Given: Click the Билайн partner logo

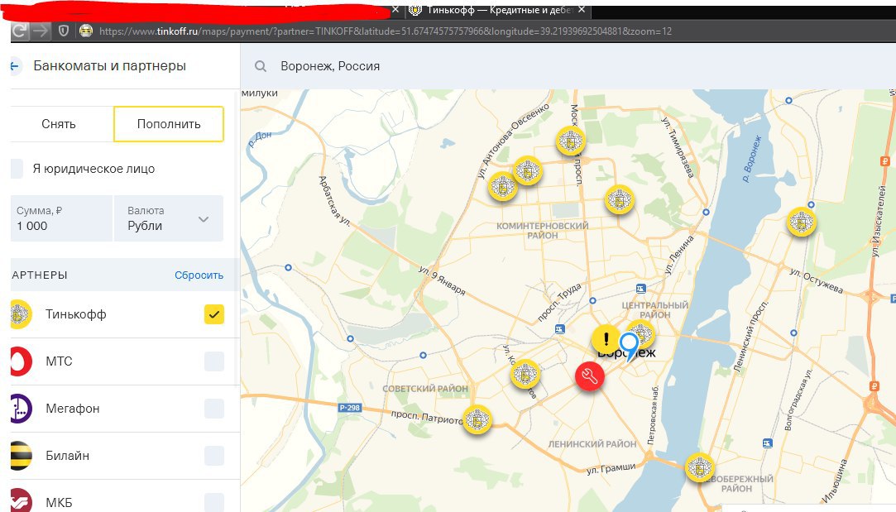Looking at the screenshot, I should tap(21, 456).
